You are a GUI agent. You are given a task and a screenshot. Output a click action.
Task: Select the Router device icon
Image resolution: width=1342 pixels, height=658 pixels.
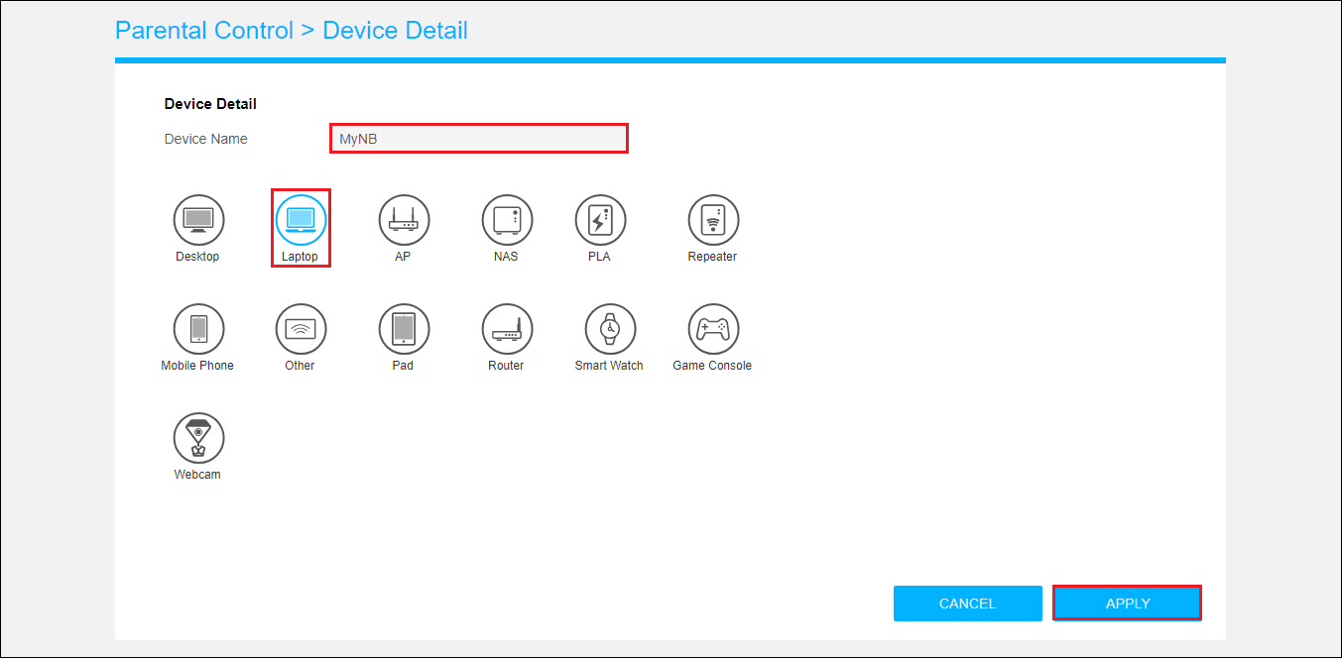(507, 329)
